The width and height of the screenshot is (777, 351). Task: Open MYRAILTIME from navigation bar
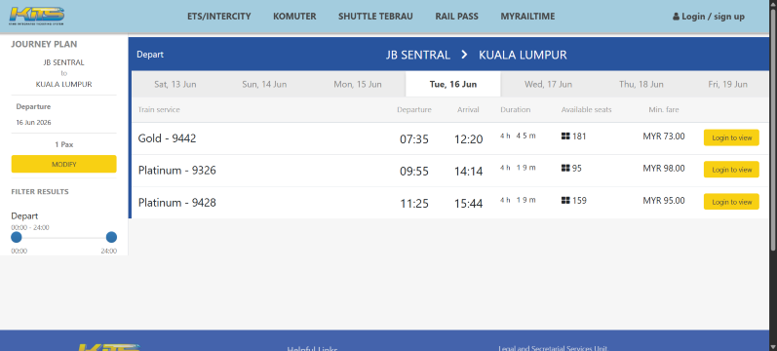[x=527, y=17]
